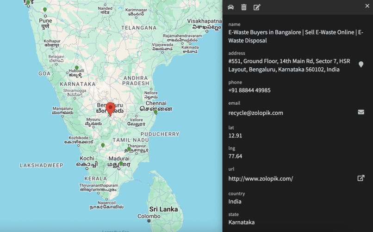Screen dimensions: 373x232
Task: Click the lng value 77.64
Action: click(235, 156)
